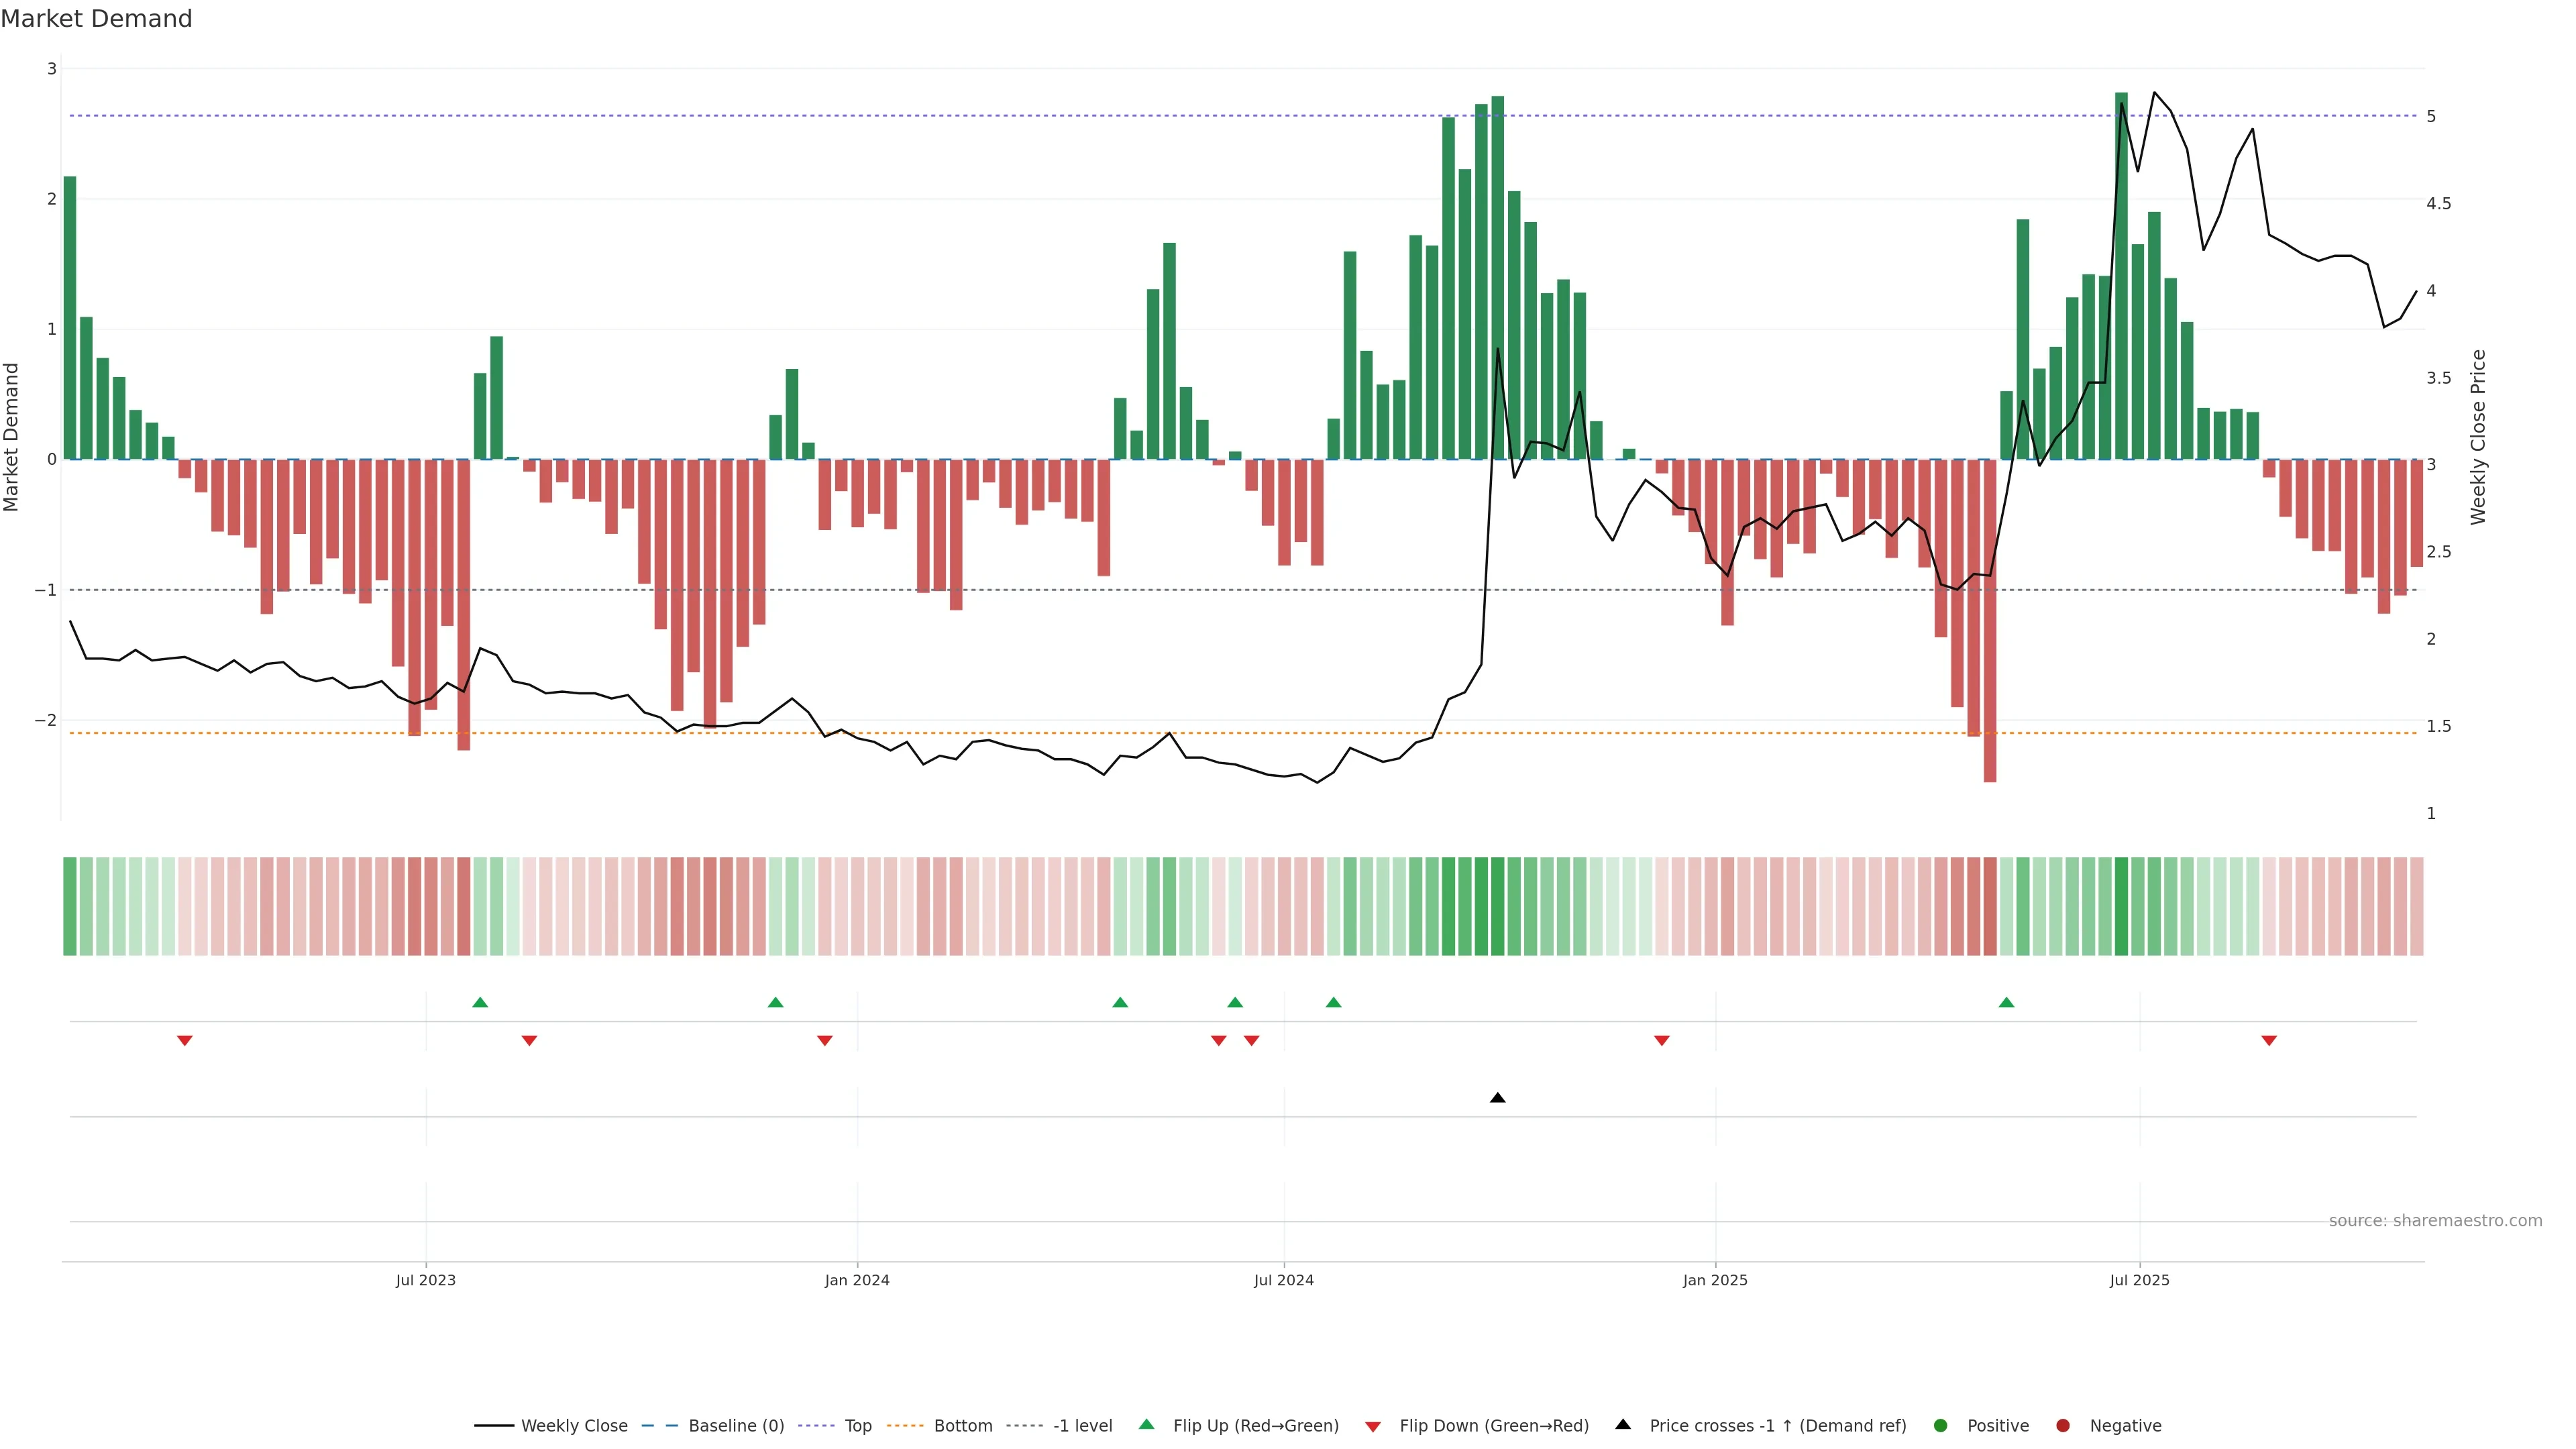Click the Jan 2025 axis label
The width and height of the screenshot is (2576, 1449).
(x=1715, y=1280)
